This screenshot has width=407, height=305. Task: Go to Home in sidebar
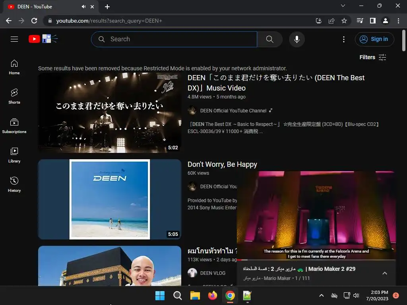tap(14, 67)
